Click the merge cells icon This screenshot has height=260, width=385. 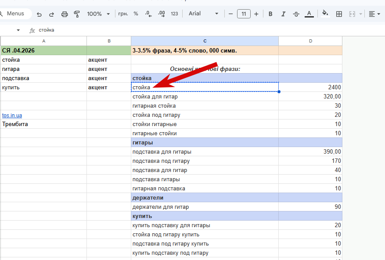352,14
